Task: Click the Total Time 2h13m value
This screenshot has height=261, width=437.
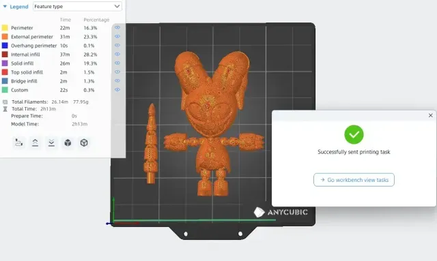Action: click(x=48, y=109)
